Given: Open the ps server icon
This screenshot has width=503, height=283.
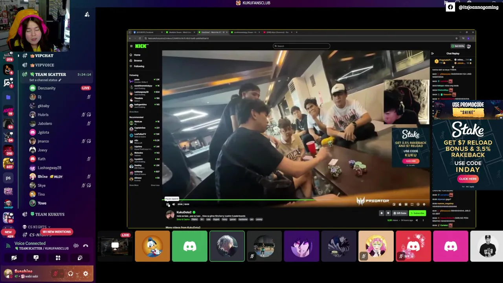Looking at the screenshot, I should pyautogui.click(x=8, y=178).
